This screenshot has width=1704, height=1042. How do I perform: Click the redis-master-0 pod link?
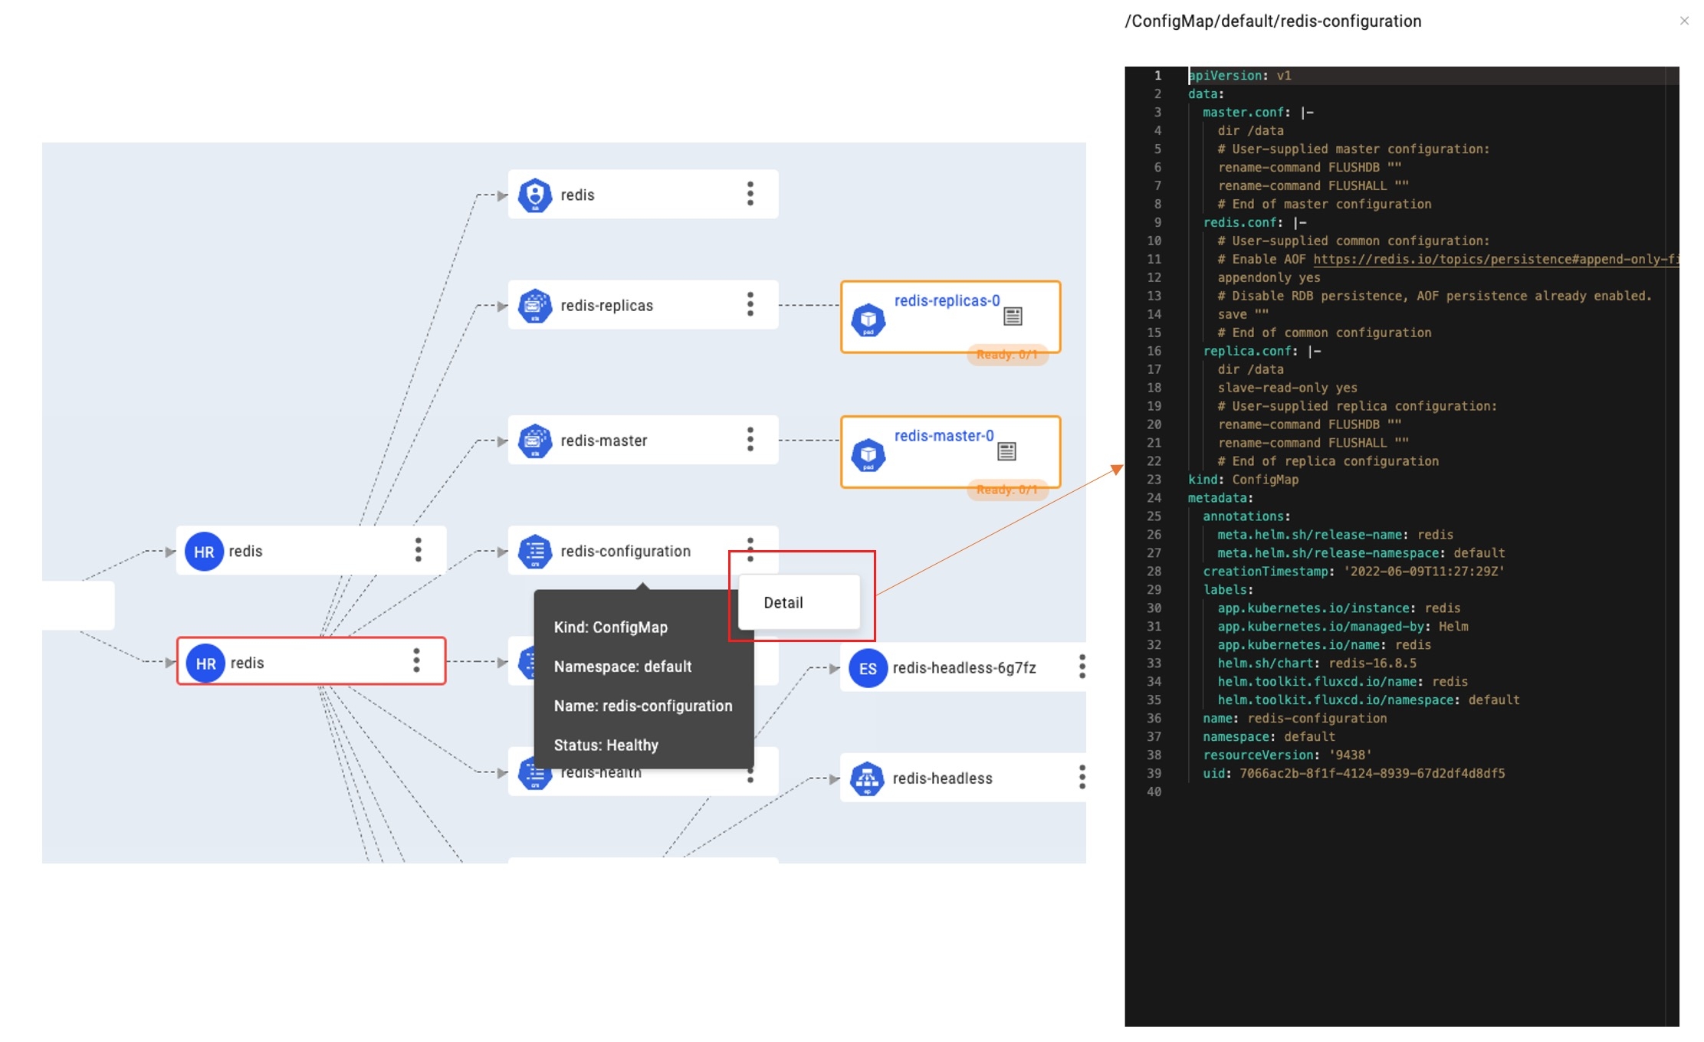[944, 436]
